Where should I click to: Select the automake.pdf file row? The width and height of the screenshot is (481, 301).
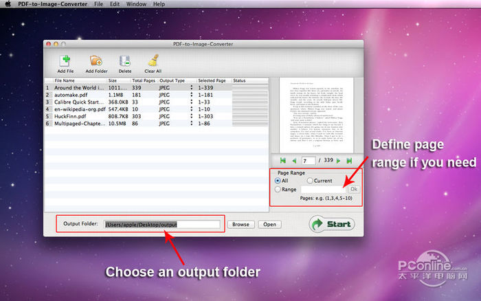[x=157, y=95]
